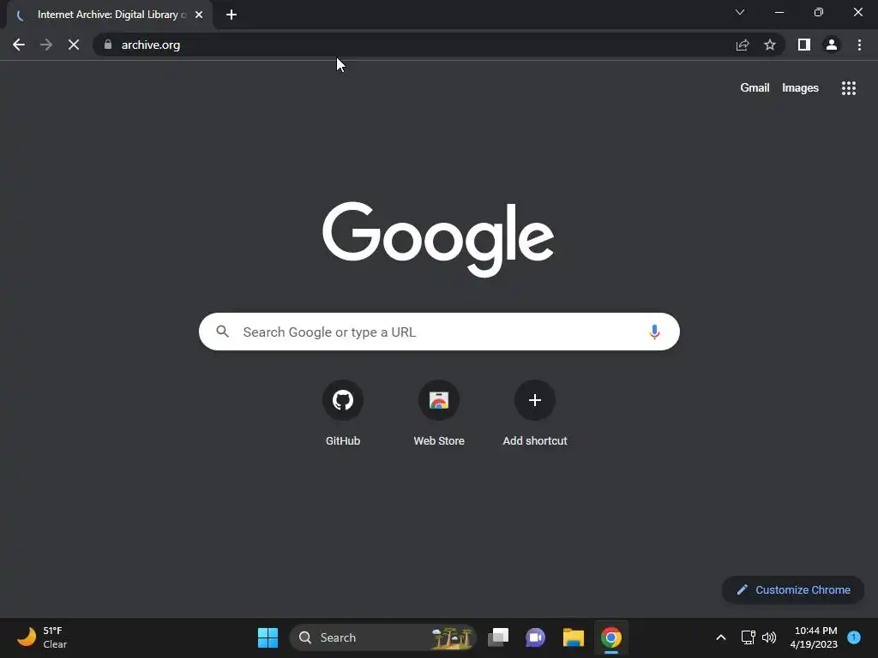Open the Windows Start menu

click(268, 637)
